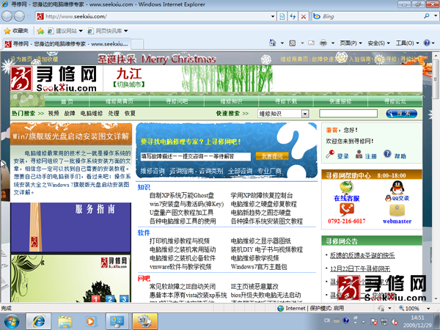Open Favorites star button (收藏夹)
This screenshot has height=330, width=440.
pyautogui.click(x=16, y=31)
